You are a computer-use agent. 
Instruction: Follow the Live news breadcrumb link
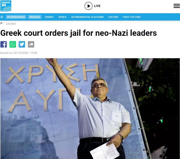coord(11,23)
